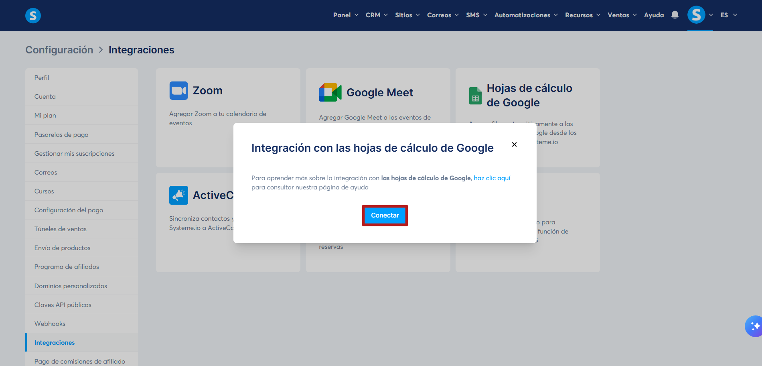Expand the SMS dropdown menu
Screen dimensions: 762x366
[476, 15]
